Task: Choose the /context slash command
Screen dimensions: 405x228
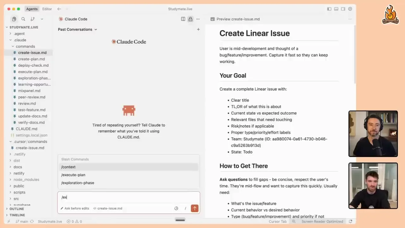Action: coord(128,167)
